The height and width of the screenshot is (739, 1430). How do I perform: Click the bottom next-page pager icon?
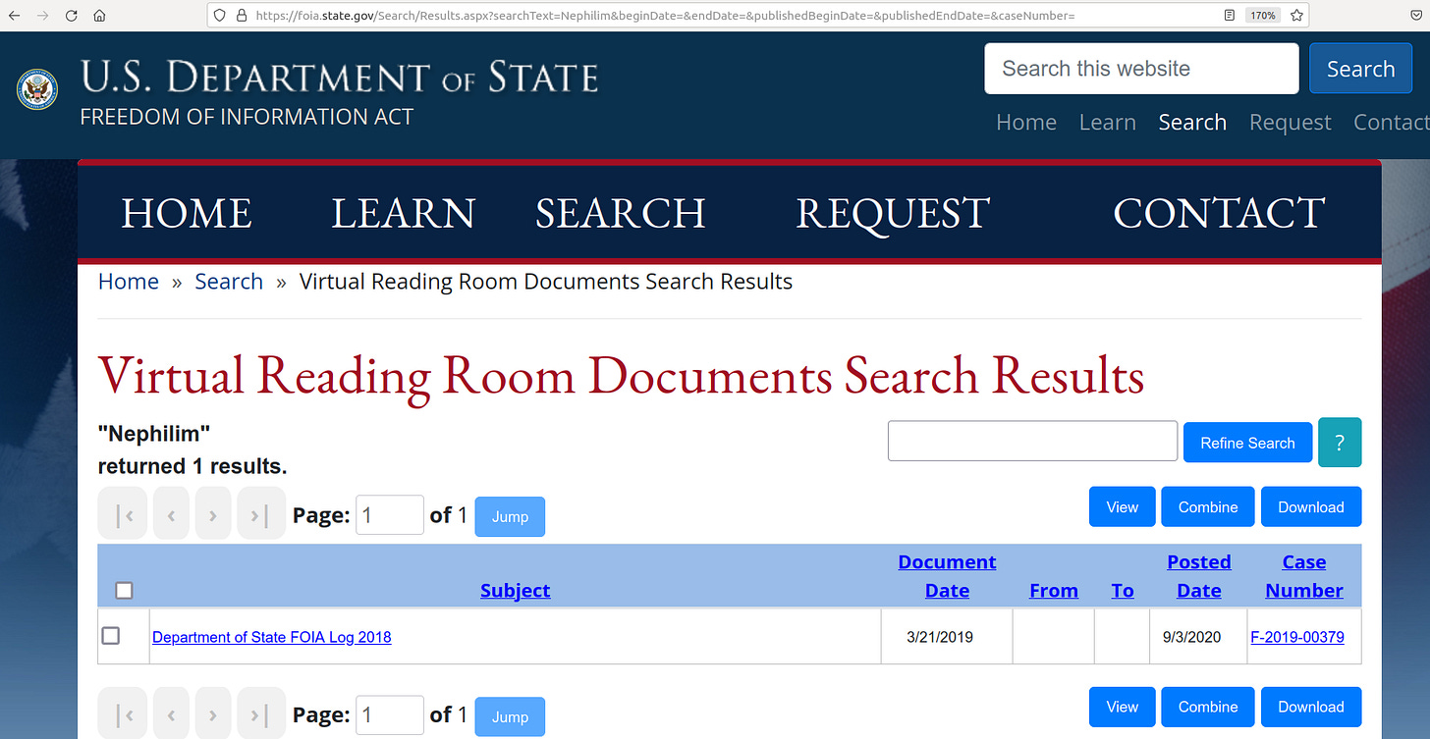[x=213, y=715]
